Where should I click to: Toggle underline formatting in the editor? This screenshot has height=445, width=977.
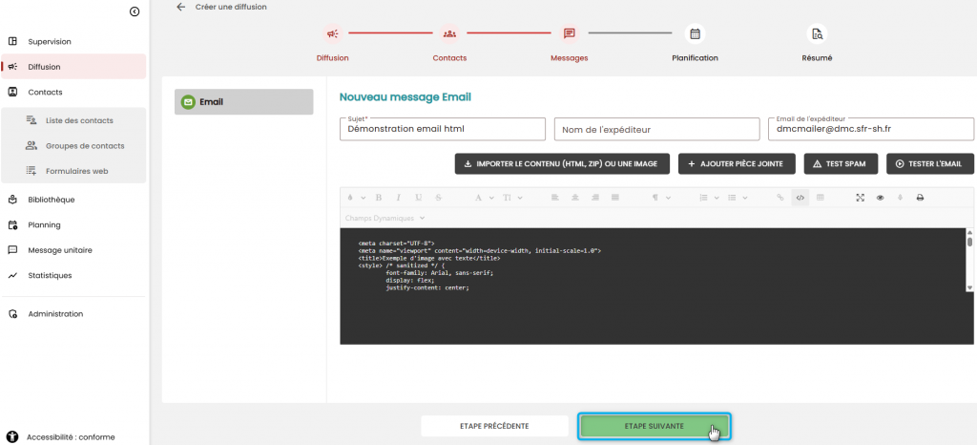pos(418,198)
